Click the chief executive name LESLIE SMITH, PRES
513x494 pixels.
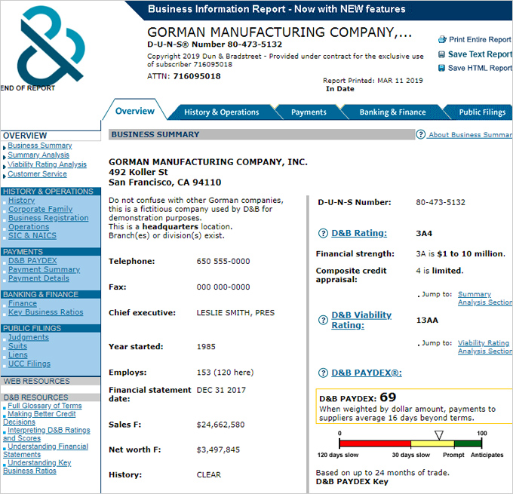(x=235, y=313)
